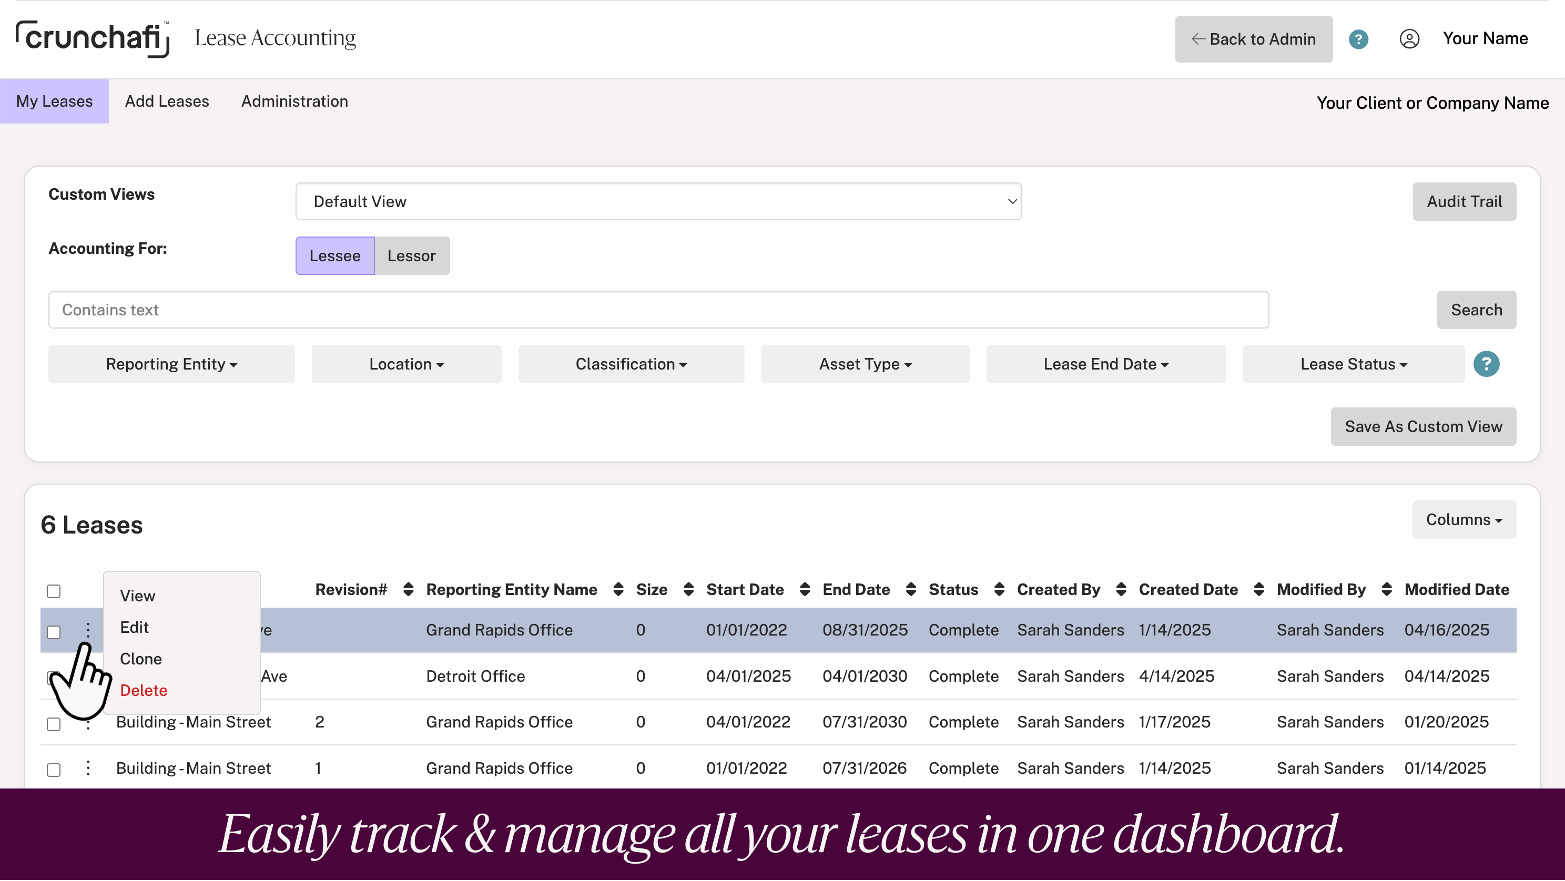The image size is (1565, 881).
Task: Click the filter help question mark icon
Action: click(1486, 364)
